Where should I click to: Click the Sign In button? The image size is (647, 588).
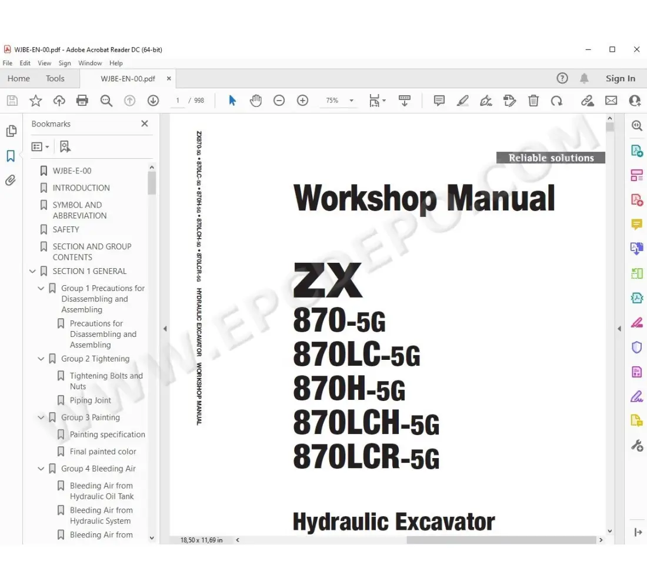(621, 78)
